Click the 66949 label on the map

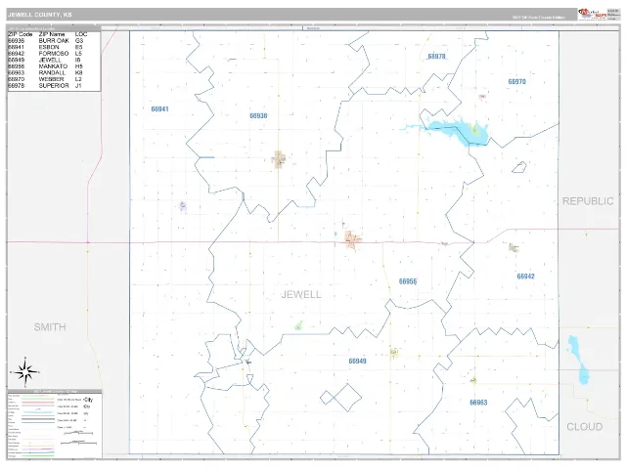(357, 361)
